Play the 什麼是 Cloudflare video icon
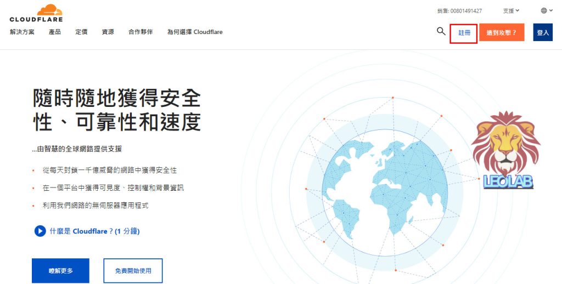Viewport: 562px width, 284px height. [40, 231]
